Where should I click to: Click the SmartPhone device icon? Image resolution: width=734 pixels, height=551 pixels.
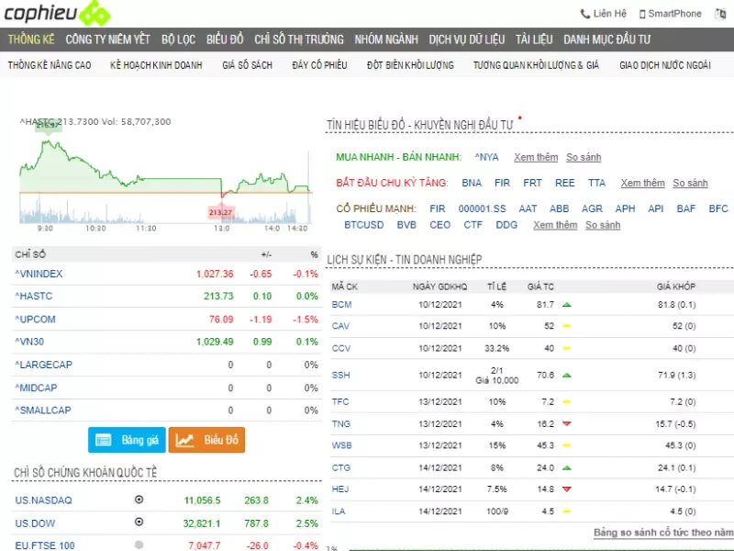coord(642,14)
